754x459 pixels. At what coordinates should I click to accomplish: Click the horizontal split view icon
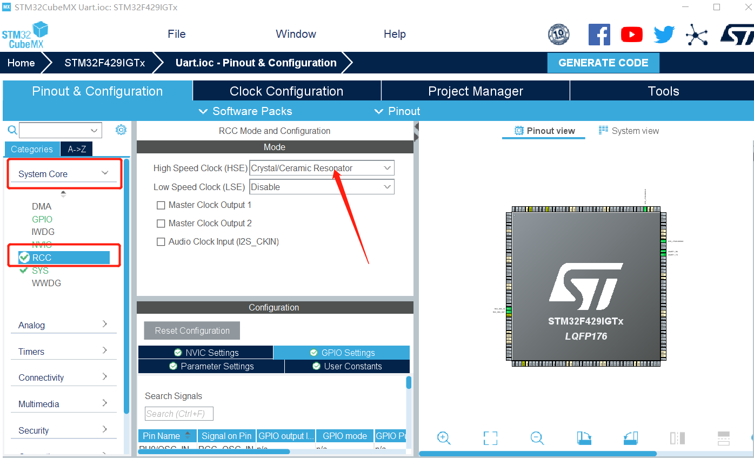coord(724,438)
